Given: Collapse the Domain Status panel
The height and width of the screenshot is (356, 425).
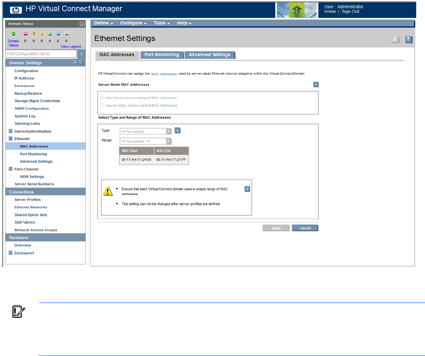Looking at the screenshot, I should coord(82,24).
